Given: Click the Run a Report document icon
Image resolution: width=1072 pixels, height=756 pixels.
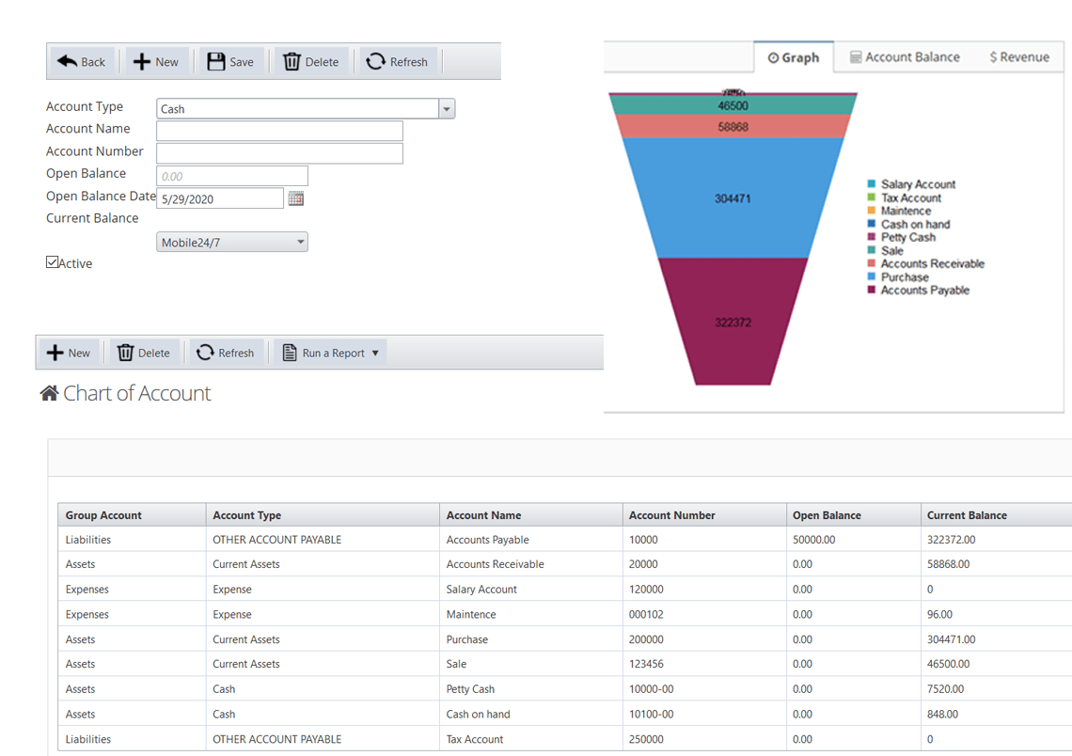Looking at the screenshot, I should coord(289,352).
